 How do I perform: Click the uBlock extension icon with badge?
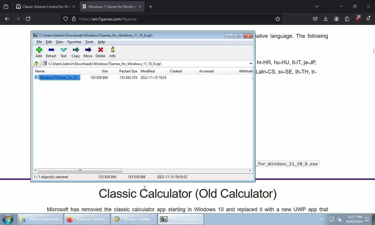(x=358, y=18)
